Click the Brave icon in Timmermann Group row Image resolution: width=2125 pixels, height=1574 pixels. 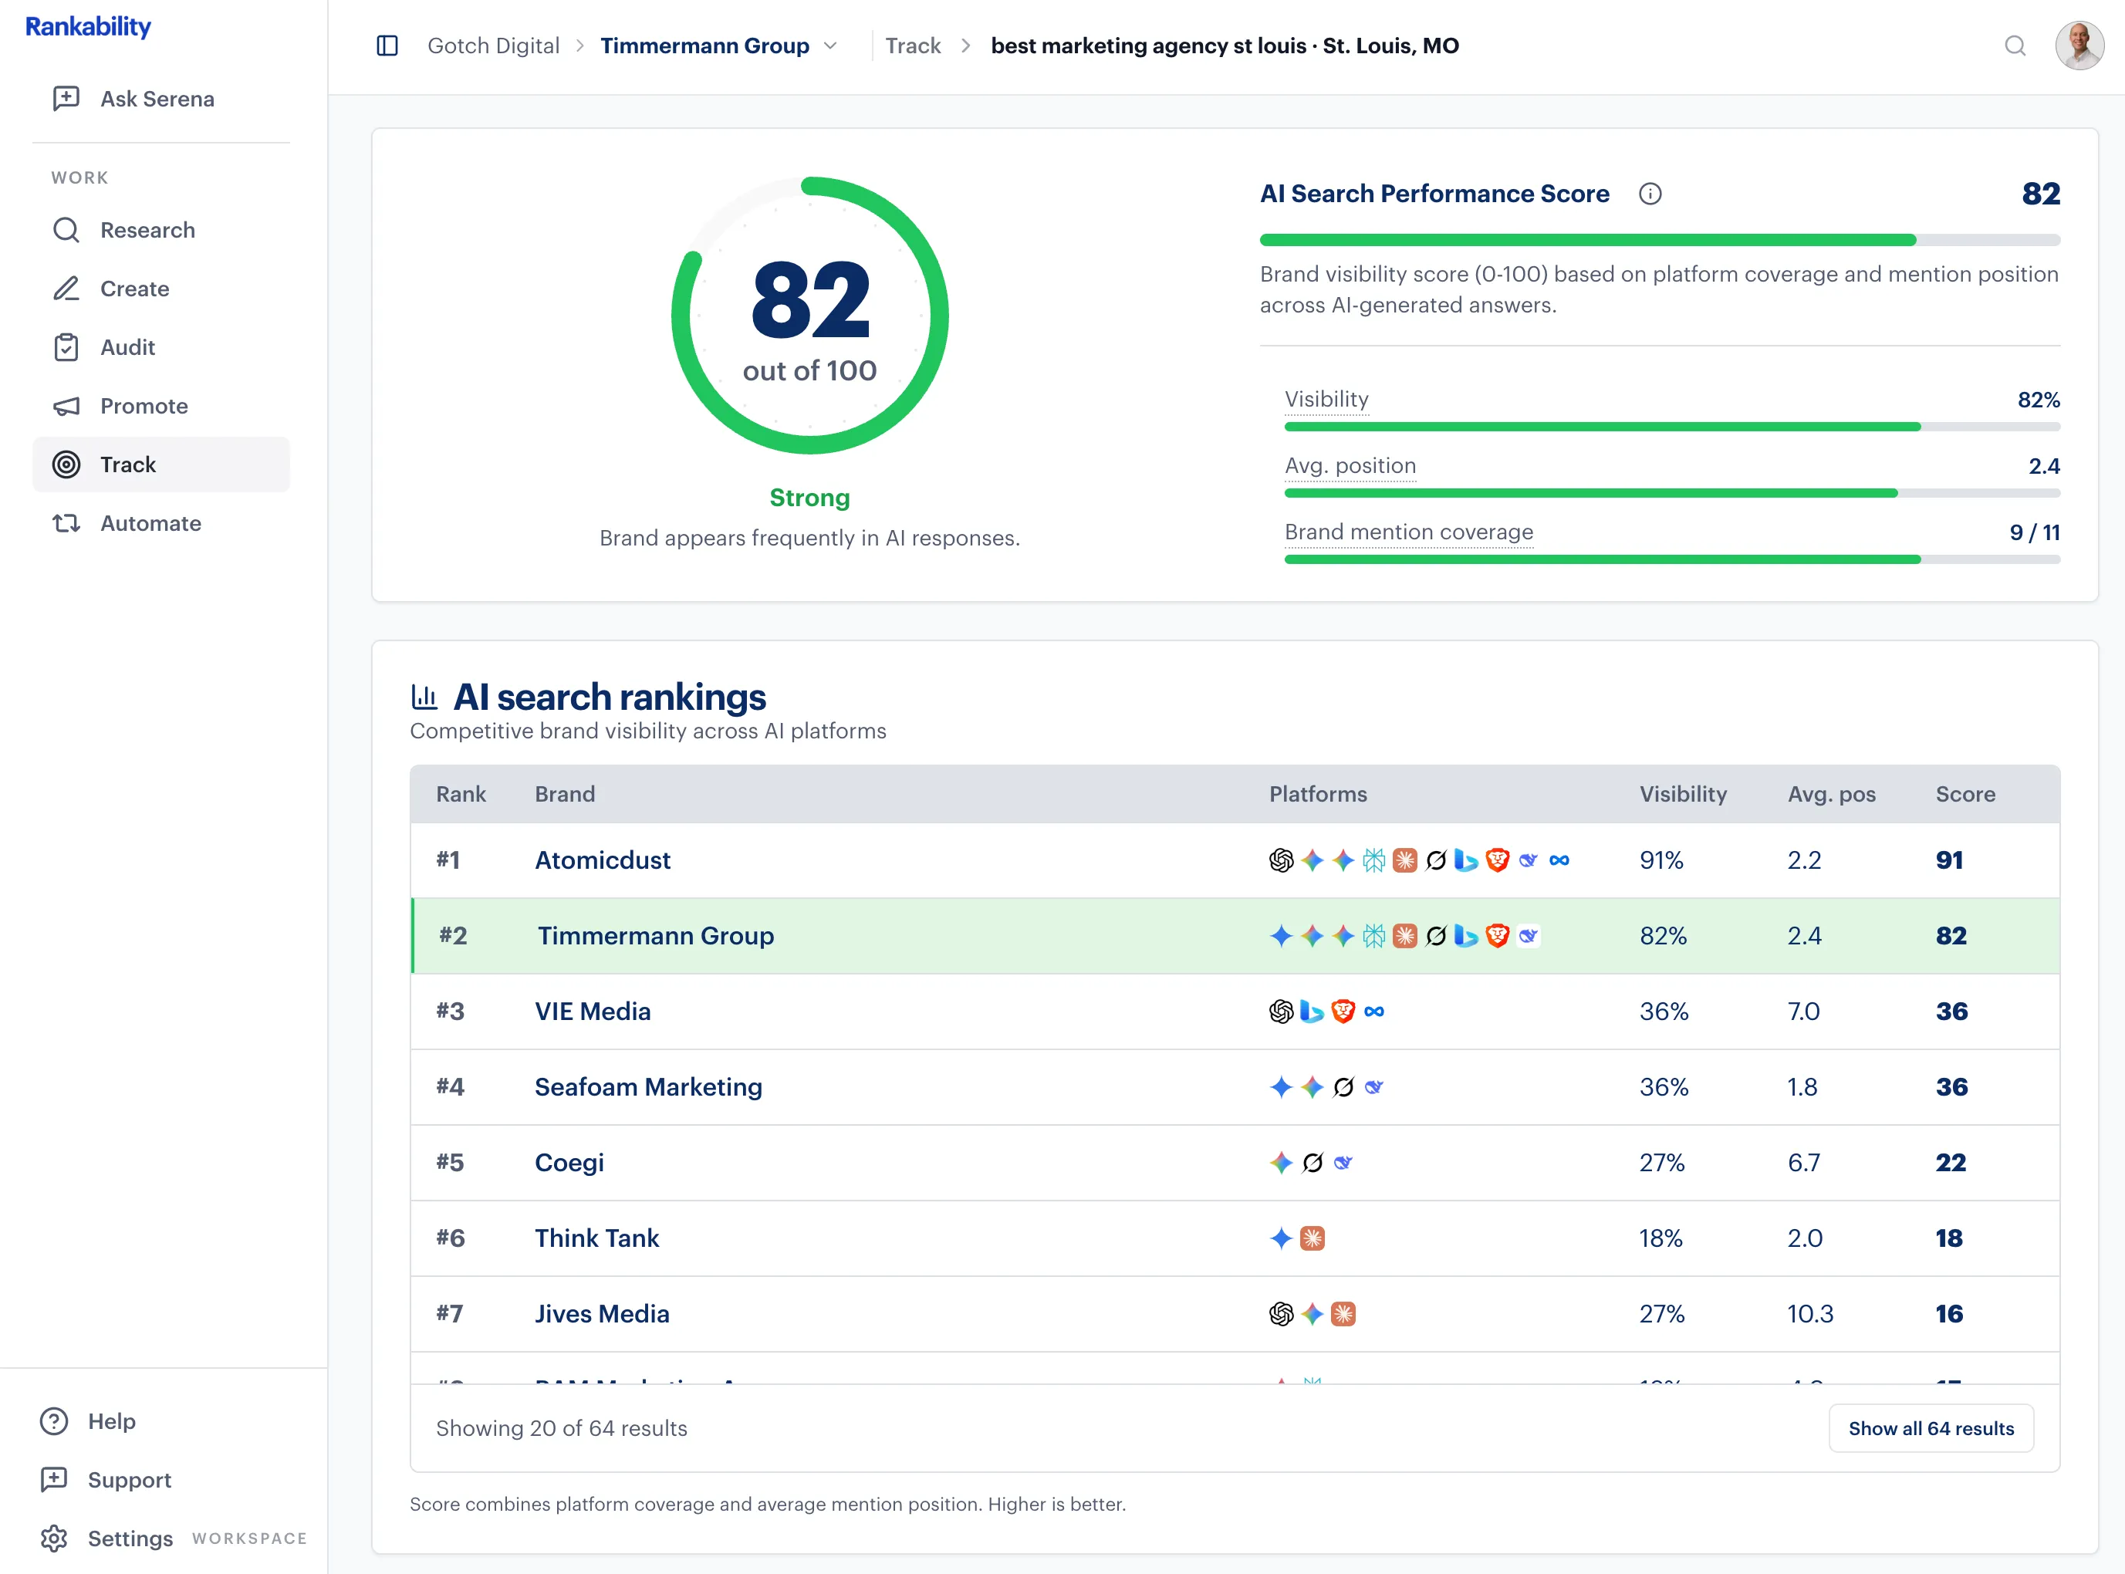click(x=1497, y=936)
